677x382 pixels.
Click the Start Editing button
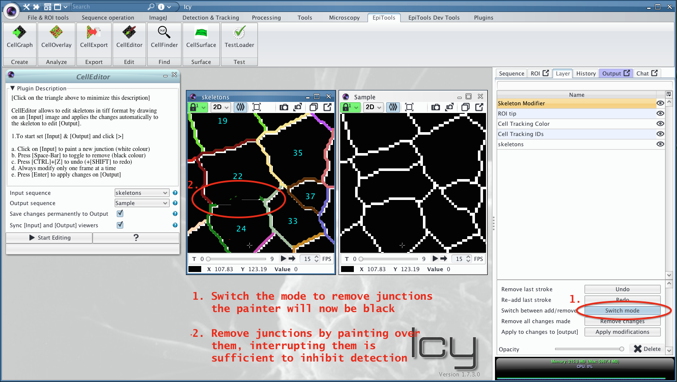(49, 237)
